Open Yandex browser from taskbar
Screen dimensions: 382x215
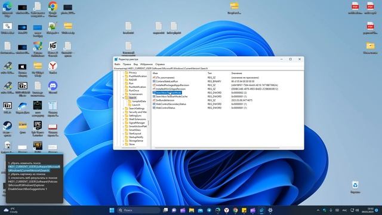227,210
